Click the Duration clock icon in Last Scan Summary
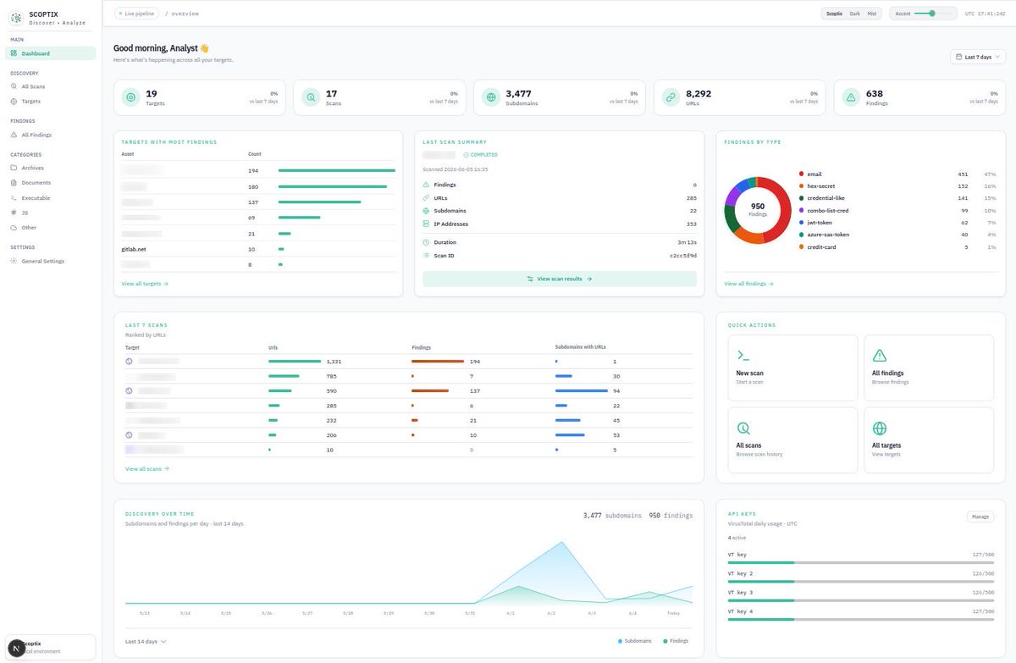This screenshot has width=1016, height=663. (x=426, y=242)
